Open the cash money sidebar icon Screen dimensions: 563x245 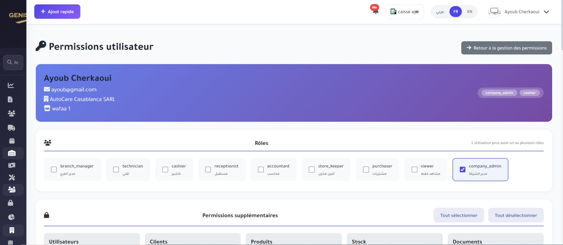pyautogui.click(x=12, y=165)
